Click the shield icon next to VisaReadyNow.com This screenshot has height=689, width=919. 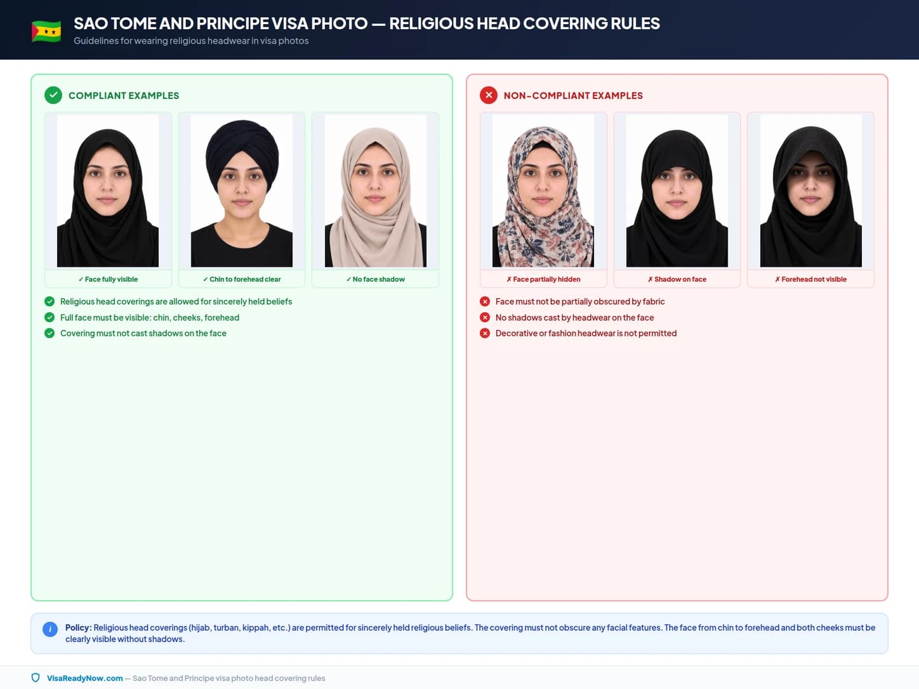coord(36,678)
